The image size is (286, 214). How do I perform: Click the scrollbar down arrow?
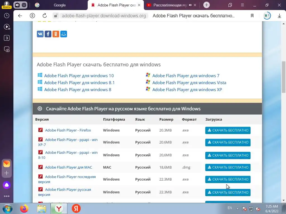coord(283,201)
